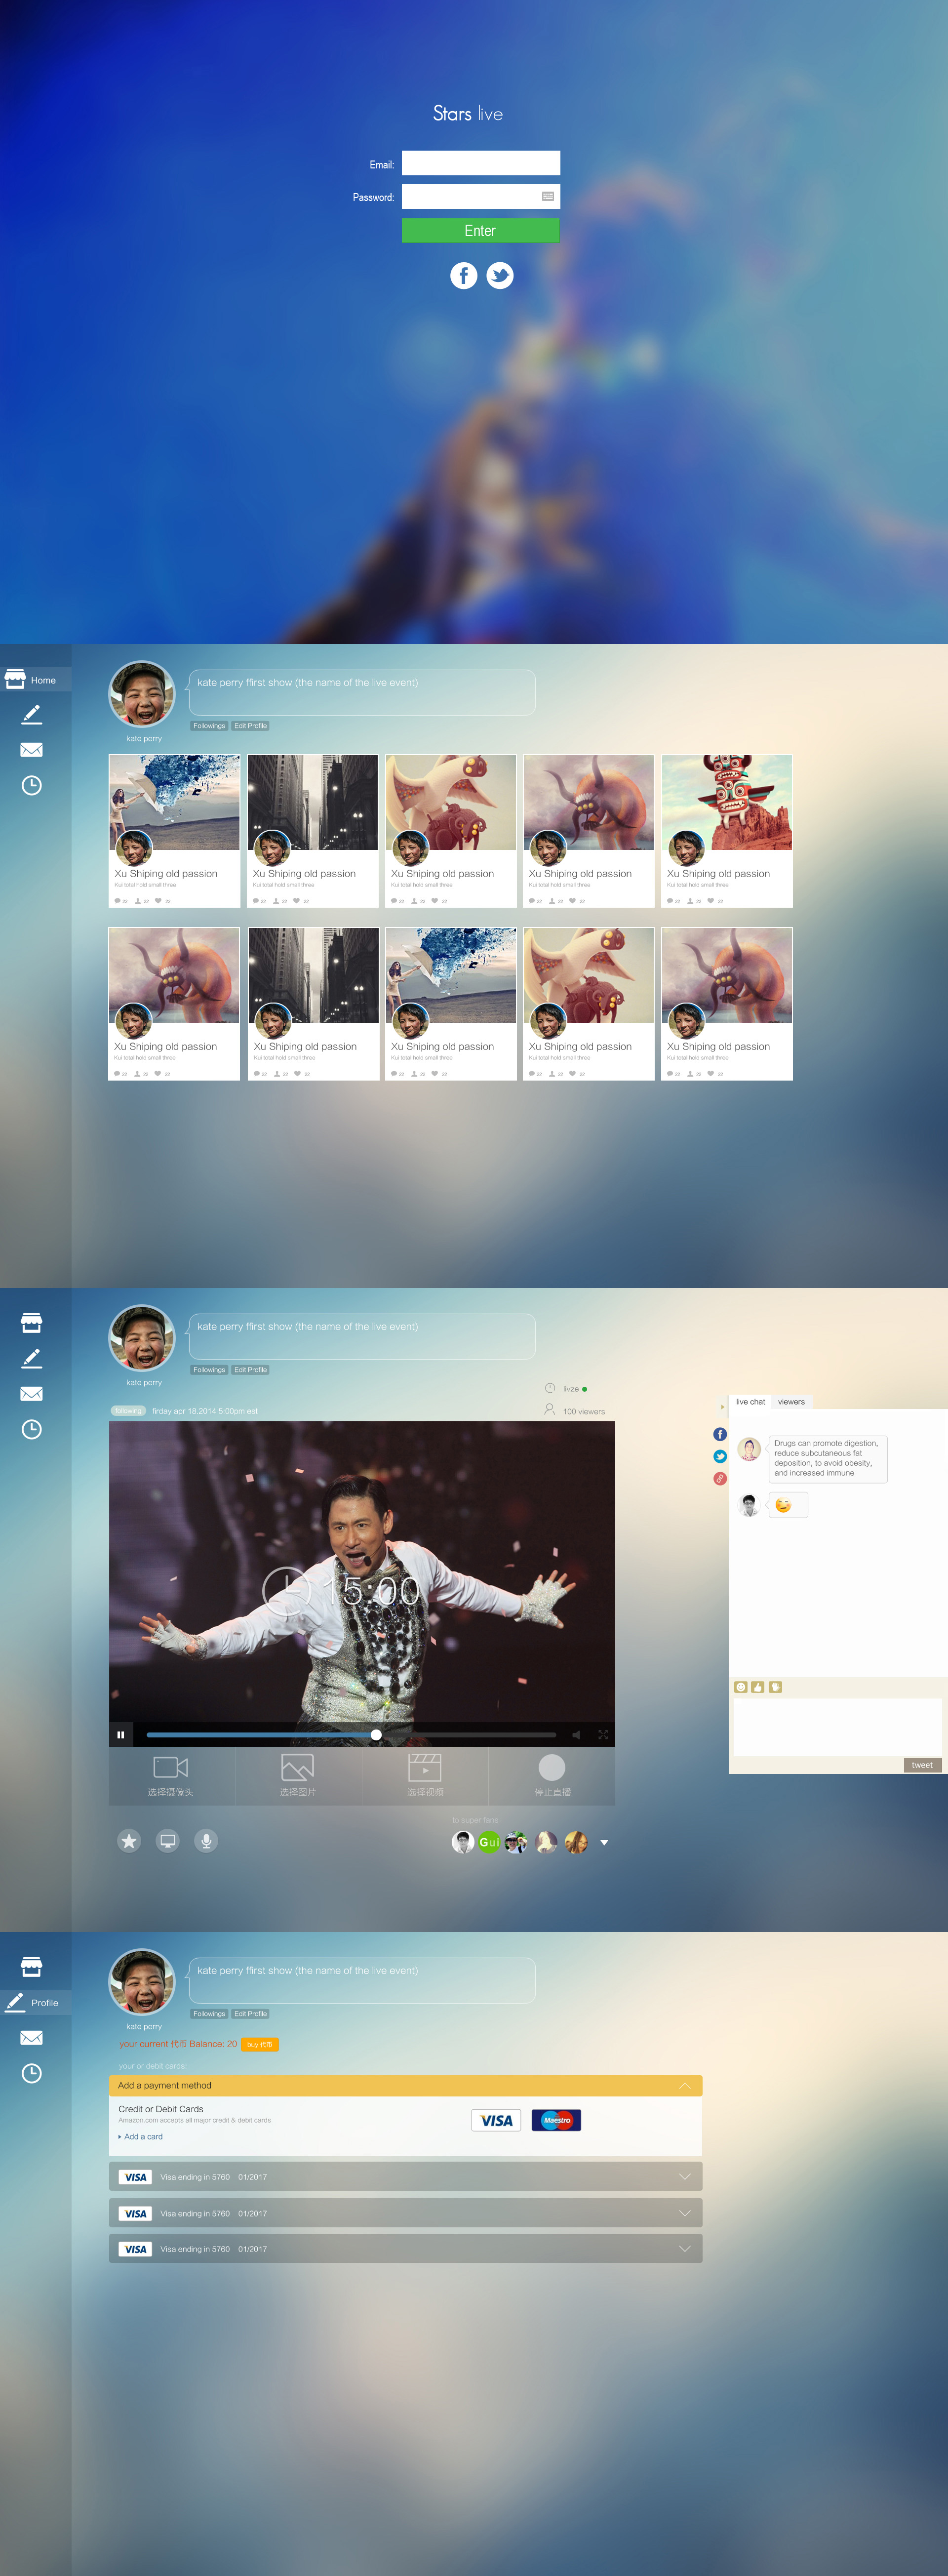The height and width of the screenshot is (2576, 948).
Task: Pause the live video playback
Action: (121, 1735)
